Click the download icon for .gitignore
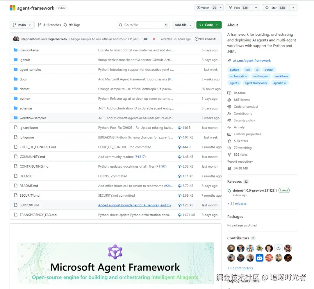 pyautogui.click(x=179, y=137)
